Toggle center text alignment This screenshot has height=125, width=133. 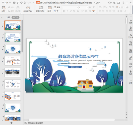[103, 11]
